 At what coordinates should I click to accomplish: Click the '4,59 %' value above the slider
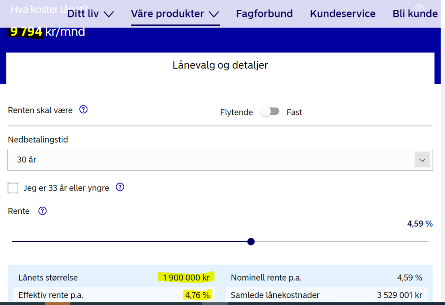click(420, 224)
